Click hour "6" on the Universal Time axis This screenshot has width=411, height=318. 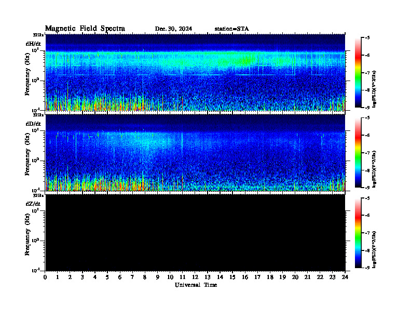click(120, 277)
